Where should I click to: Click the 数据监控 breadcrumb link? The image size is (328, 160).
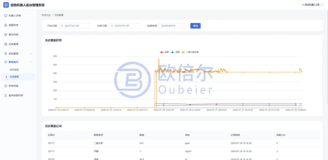(46, 15)
